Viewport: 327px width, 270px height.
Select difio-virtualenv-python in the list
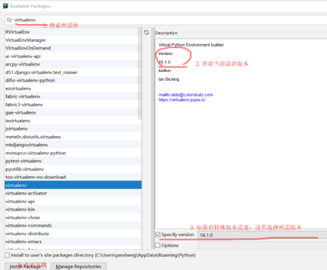[71, 80]
